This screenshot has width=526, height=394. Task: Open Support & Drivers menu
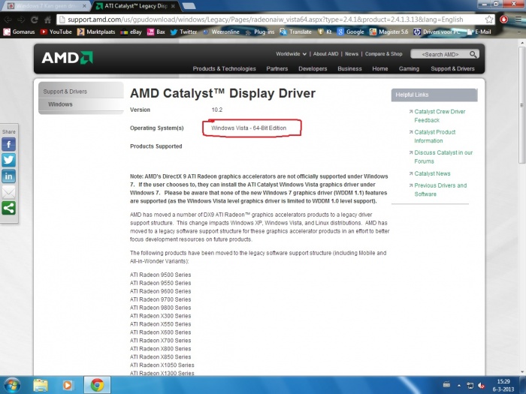pyautogui.click(x=452, y=68)
